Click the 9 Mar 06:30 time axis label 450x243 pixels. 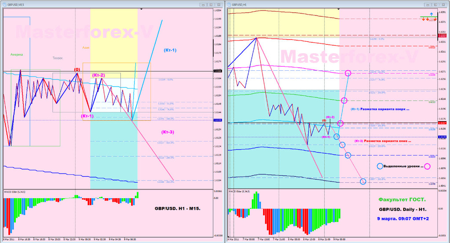(130, 239)
